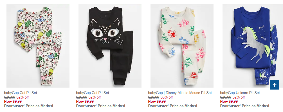Open the babyGap Unicorn PJ Set title link
Image resolution: width=283 pixels, height=112 pixels.
pos(240,93)
